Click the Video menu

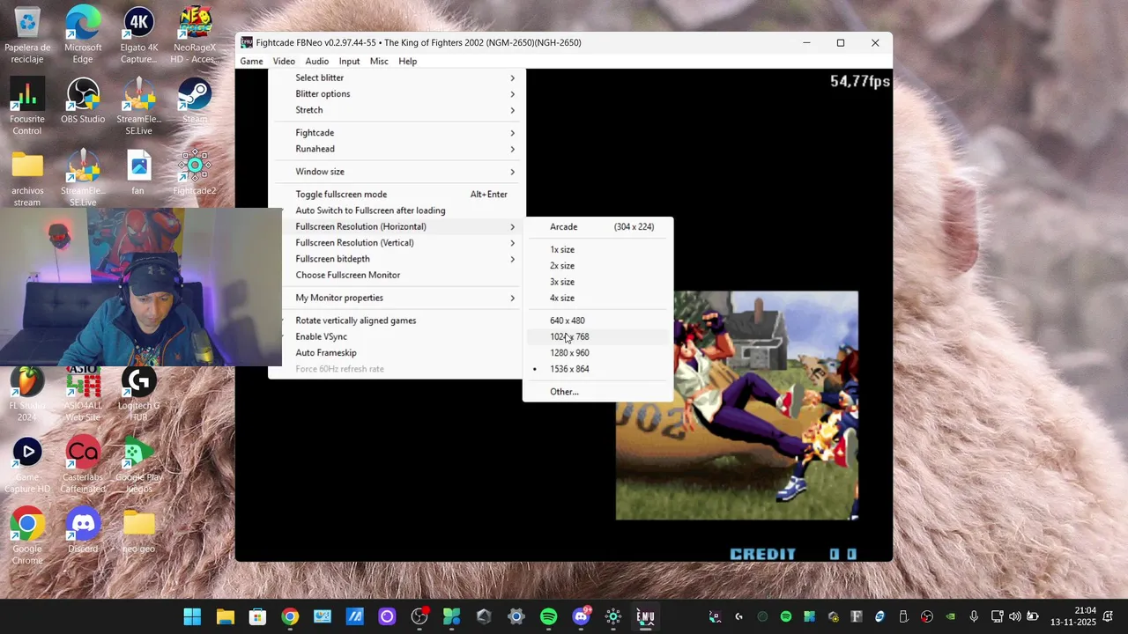(284, 62)
